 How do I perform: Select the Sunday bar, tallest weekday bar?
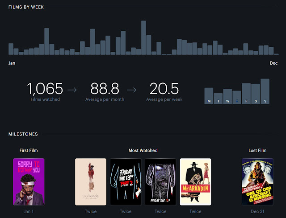(265, 91)
